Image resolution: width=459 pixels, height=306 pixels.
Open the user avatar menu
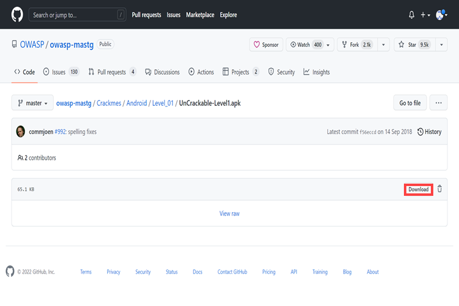(441, 15)
